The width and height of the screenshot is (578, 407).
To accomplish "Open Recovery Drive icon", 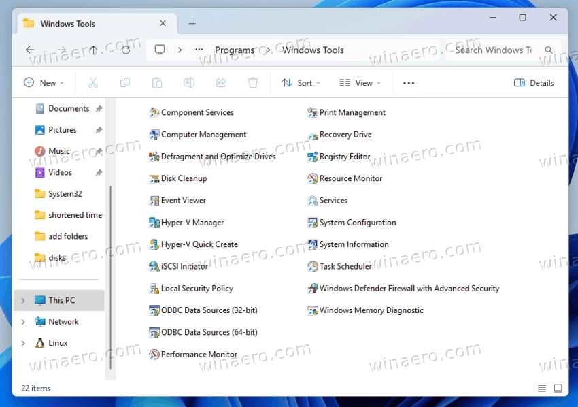I will (x=313, y=135).
